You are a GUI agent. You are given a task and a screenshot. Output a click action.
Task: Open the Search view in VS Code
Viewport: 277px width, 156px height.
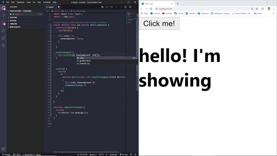click(x=3, y=16)
